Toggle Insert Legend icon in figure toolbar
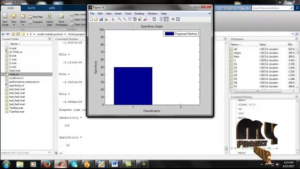The width and height of the screenshot is (300, 169). (x=166, y=19)
